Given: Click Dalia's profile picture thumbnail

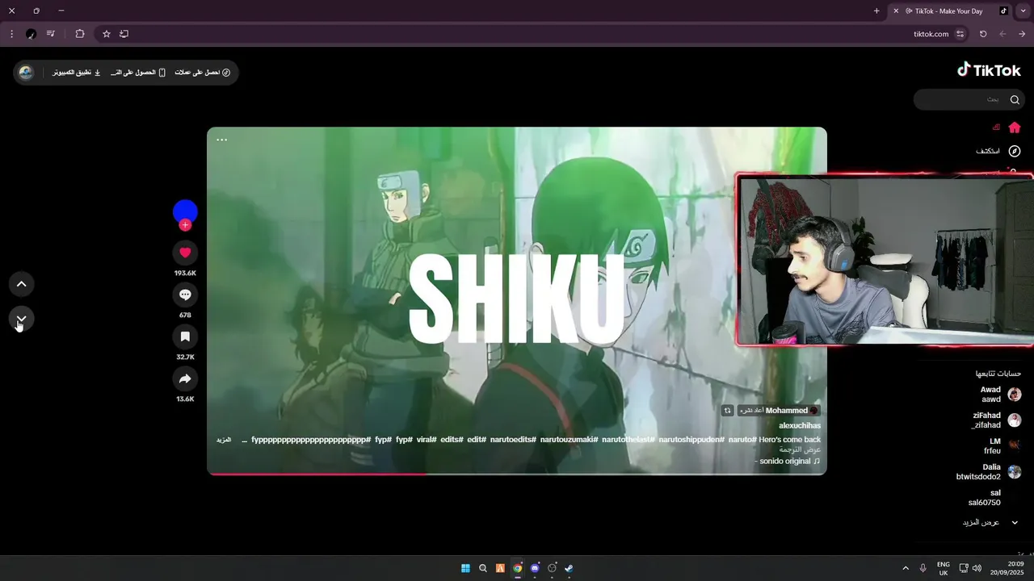Looking at the screenshot, I should coord(1015,472).
